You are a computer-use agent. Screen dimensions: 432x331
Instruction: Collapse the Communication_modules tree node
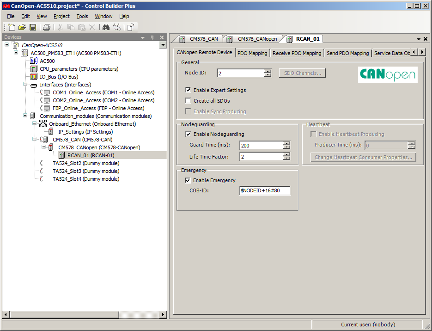click(x=25, y=116)
